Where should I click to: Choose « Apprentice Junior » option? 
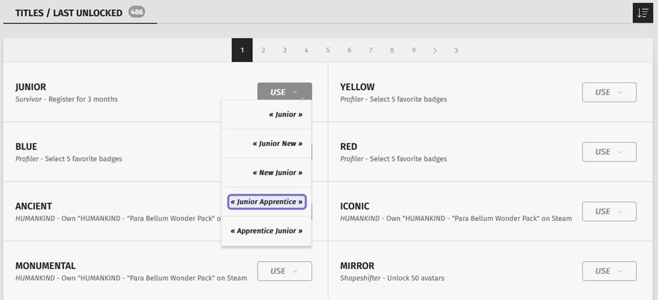[x=267, y=231]
